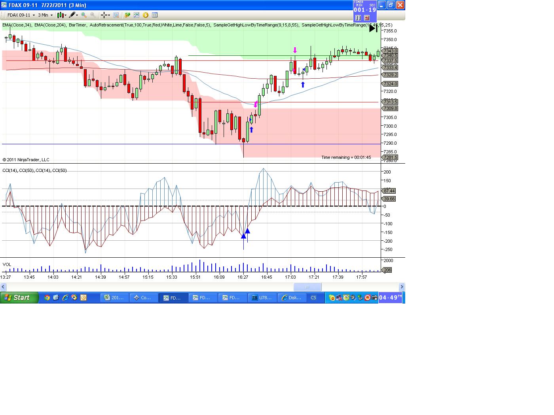Screen dimensions: 554x415
Task: Click the zoom in magnifier
Action: click(x=84, y=15)
